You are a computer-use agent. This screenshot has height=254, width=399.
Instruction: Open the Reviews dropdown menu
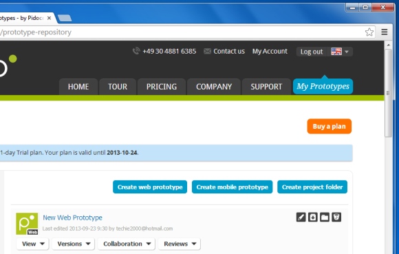[x=180, y=244]
